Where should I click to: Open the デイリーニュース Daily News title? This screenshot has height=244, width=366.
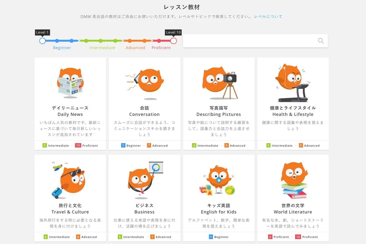(70, 111)
